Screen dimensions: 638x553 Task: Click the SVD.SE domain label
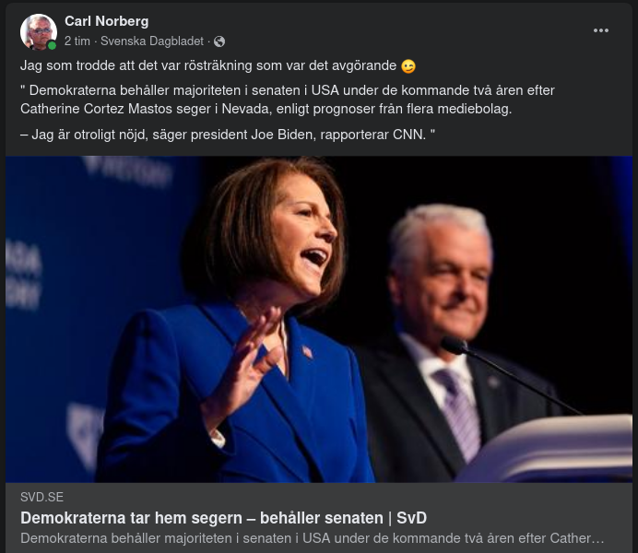tap(41, 497)
